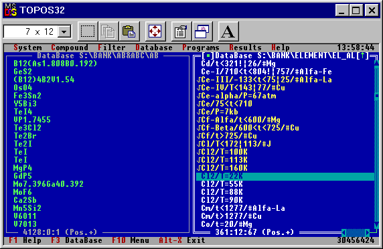Open the Help menu
The height and width of the screenshot is (249, 383).
click(x=281, y=48)
